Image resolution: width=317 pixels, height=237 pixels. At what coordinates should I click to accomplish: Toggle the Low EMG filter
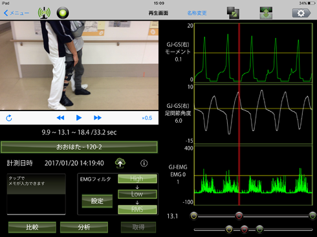pos(137,194)
